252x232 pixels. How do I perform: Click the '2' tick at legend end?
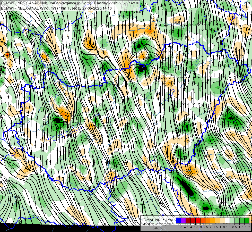(x=249, y=227)
